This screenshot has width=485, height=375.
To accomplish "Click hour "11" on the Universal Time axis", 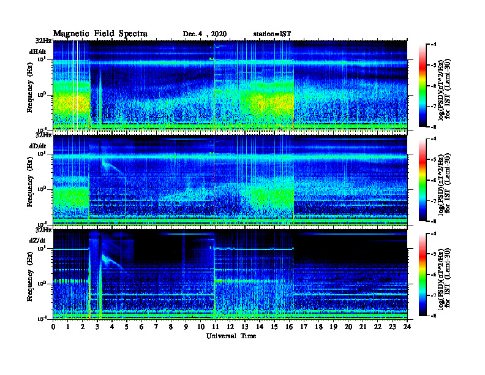I will click(x=216, y=327).
